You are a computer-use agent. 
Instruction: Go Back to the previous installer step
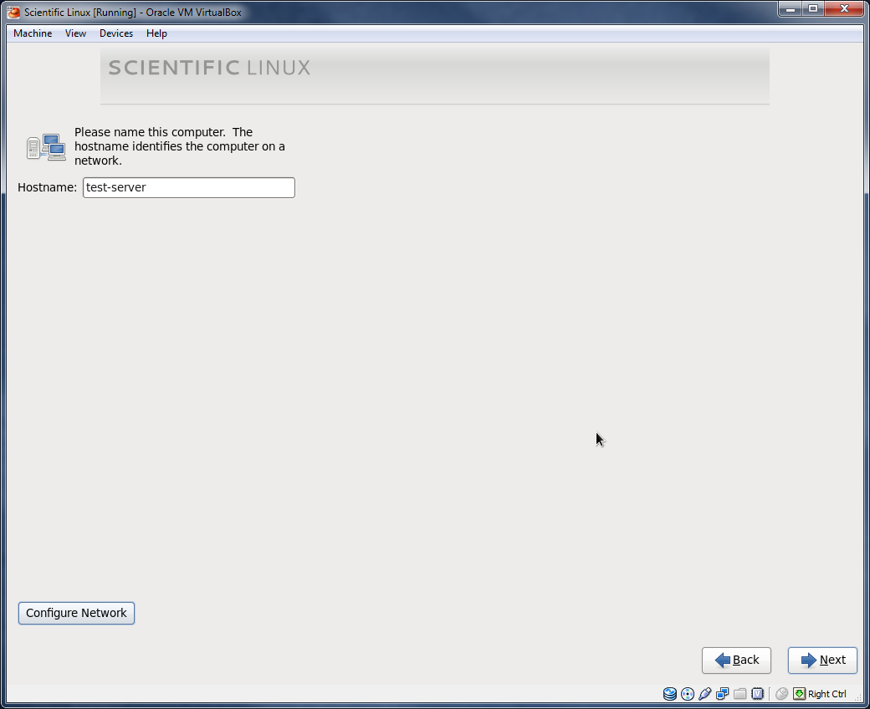(736, 661)
